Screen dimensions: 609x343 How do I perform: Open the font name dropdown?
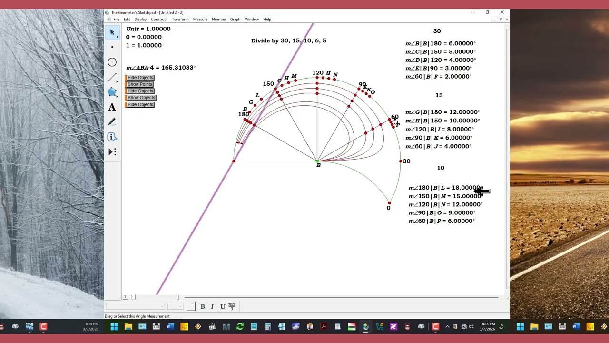(x=136, y=306)
